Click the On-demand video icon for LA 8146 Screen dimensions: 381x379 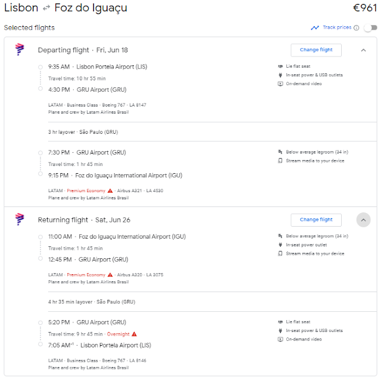(x=280, y=339)
